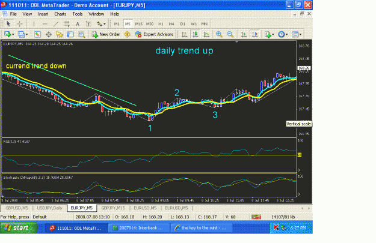
Task: Open the Tools menu
Action: tap(78, 14)
